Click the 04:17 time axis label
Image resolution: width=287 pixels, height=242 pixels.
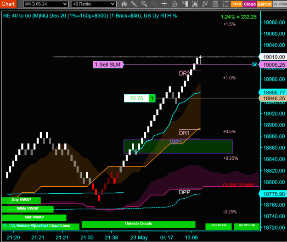[167, 237]
